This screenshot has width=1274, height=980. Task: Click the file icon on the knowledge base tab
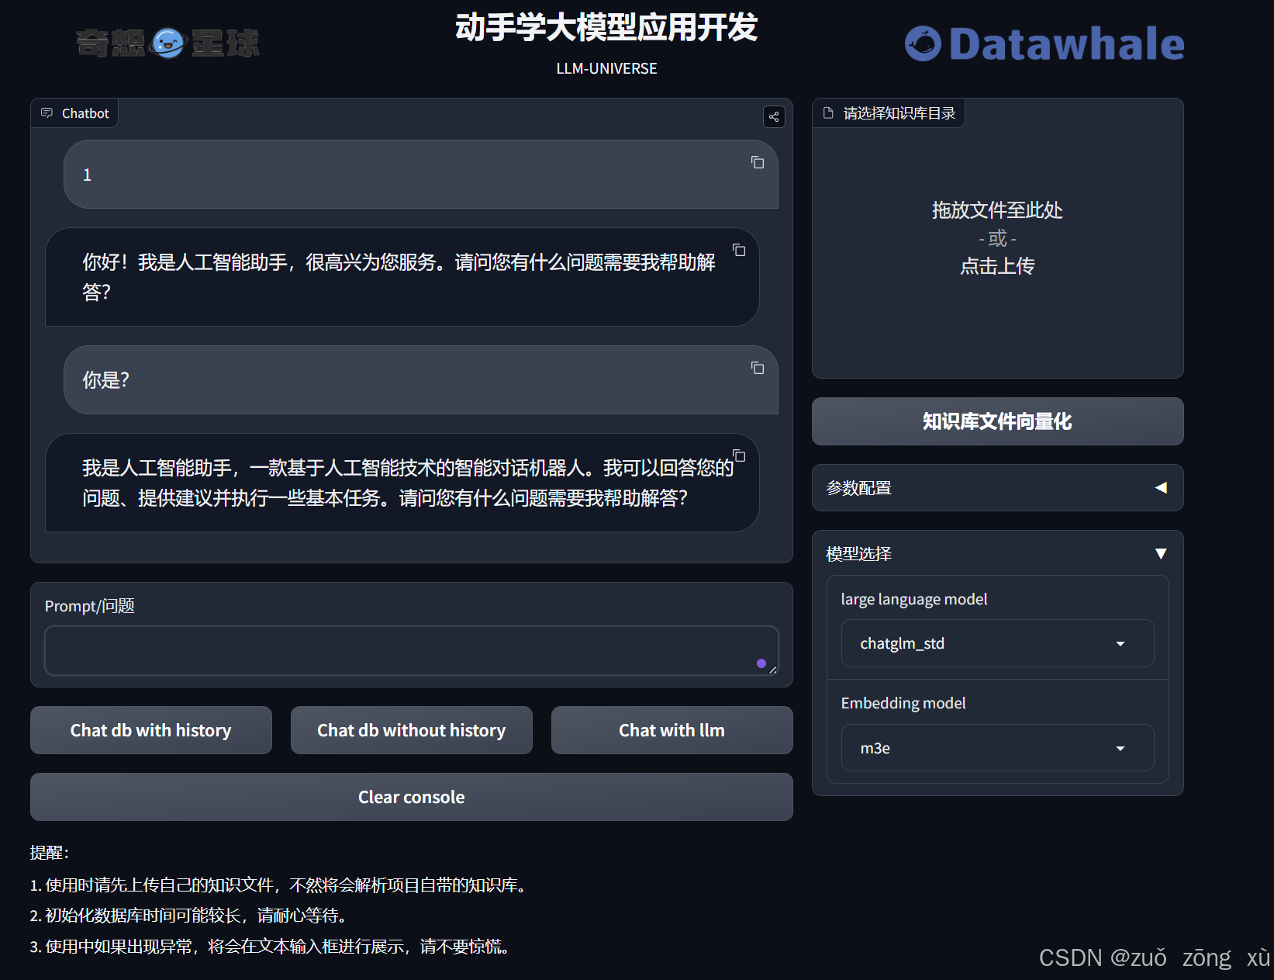tap(827, 113)
